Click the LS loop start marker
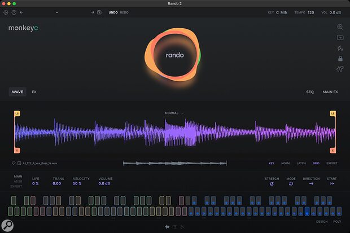The image size is (350, 233). click(17, 113)
